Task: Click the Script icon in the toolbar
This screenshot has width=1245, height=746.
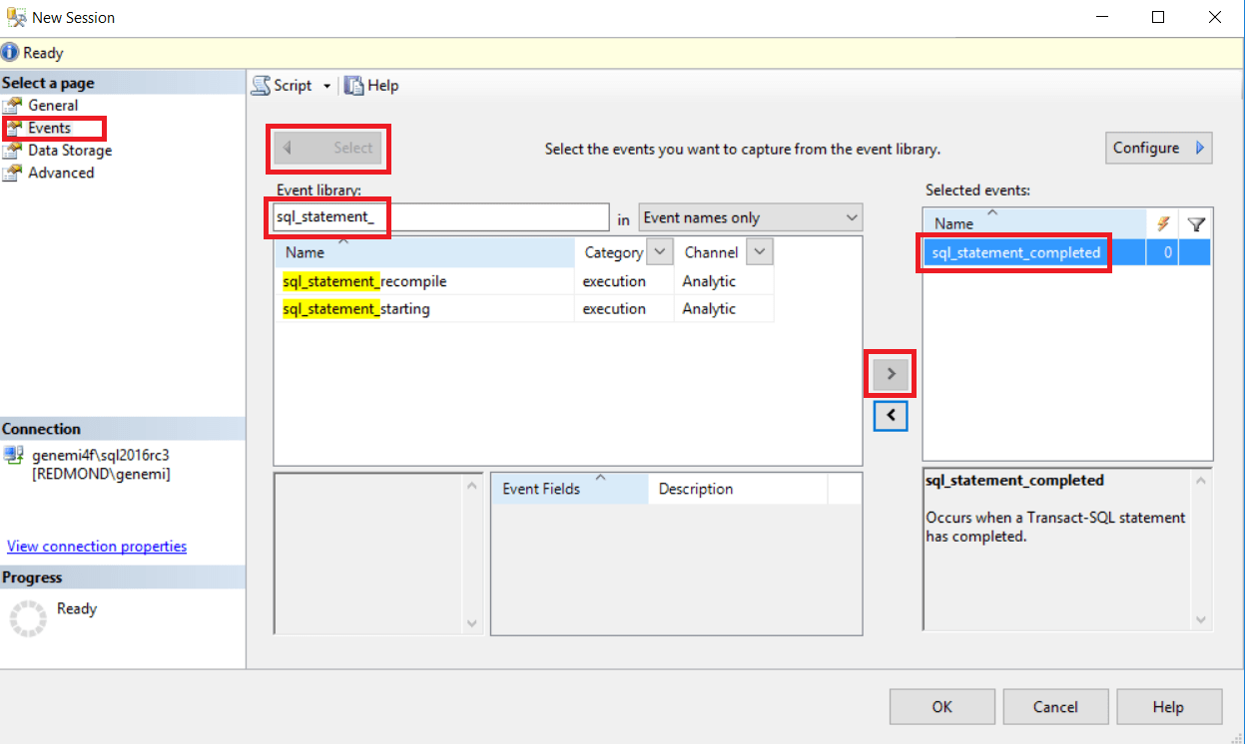Action: point(261,85)
